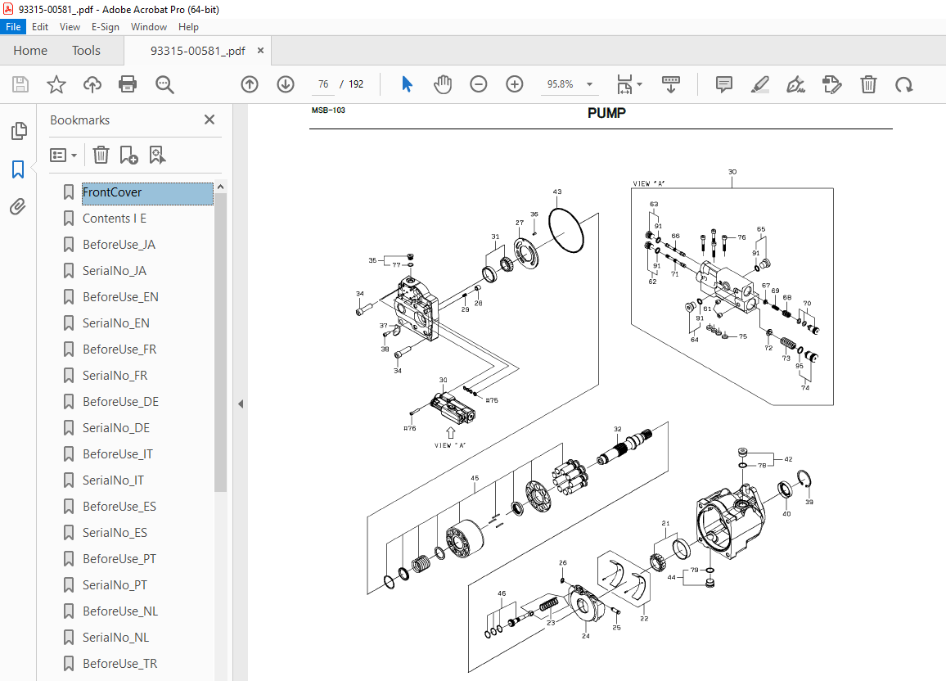Screen dimensions: 946x681
Task: Open the SerialNo_JA bookmark
Action: [x=115, y=271]
